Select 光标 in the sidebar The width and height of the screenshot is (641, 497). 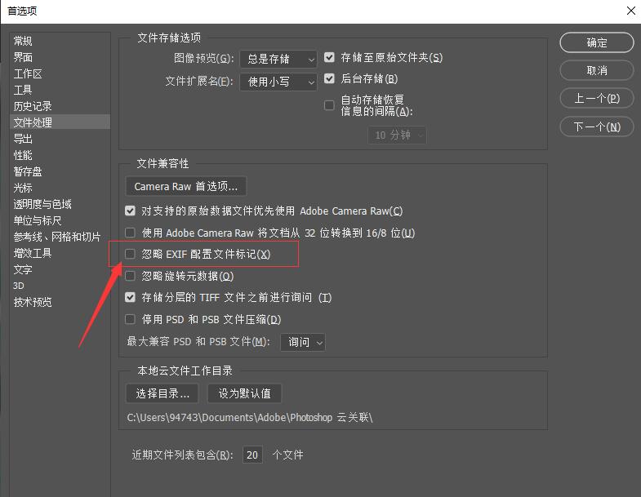pos(23,188)
